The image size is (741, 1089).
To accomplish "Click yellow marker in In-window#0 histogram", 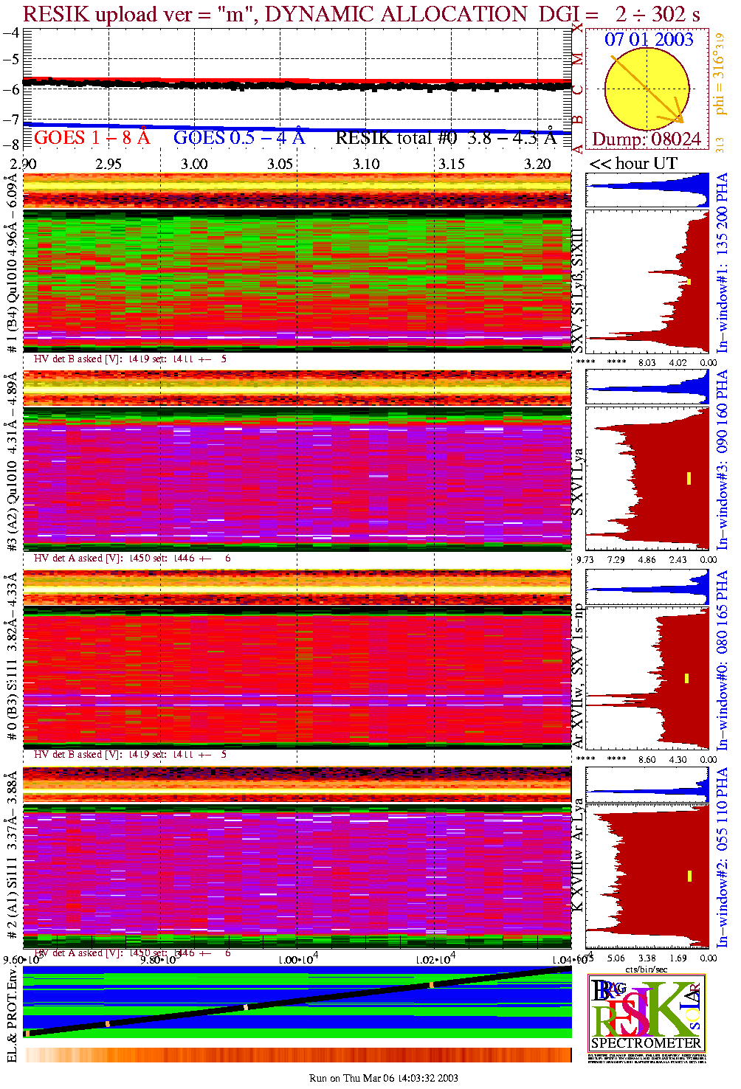I will point(687,678).
